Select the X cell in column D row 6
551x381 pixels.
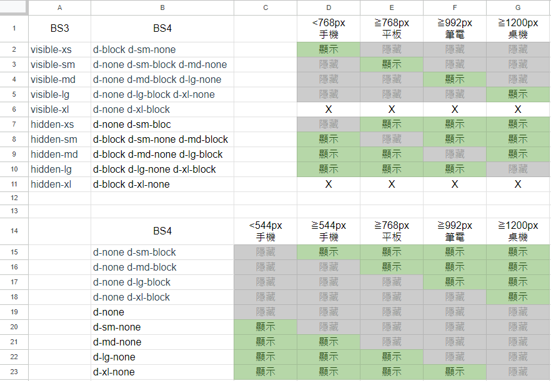tap(329, 110)
